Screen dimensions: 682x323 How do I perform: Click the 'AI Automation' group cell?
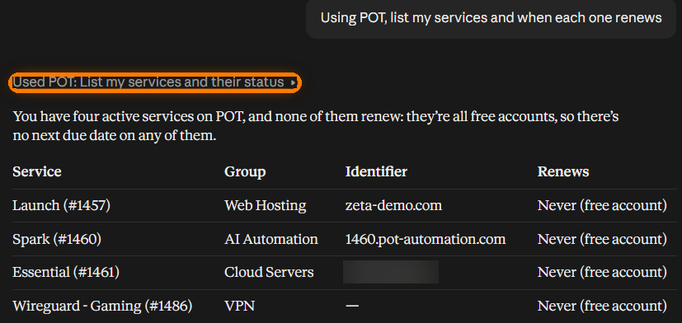click(271, 239)
